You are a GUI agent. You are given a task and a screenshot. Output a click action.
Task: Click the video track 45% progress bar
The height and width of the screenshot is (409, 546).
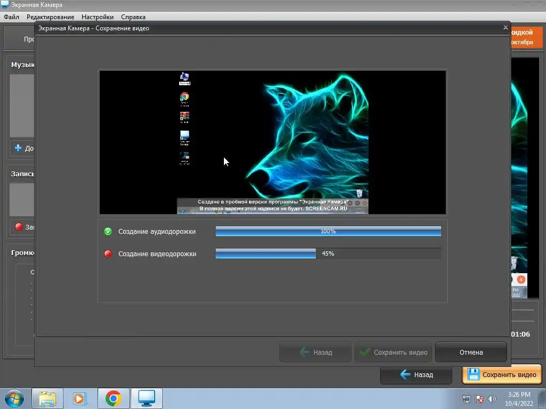[x=328, y=253]
